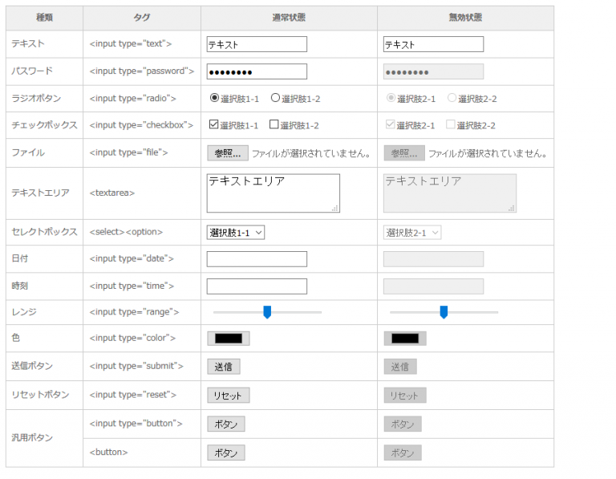Image resolution: width=616 pixels, height=479 pixels.
Task: Click the enabled range slider thumb
Action: (267, 312)
